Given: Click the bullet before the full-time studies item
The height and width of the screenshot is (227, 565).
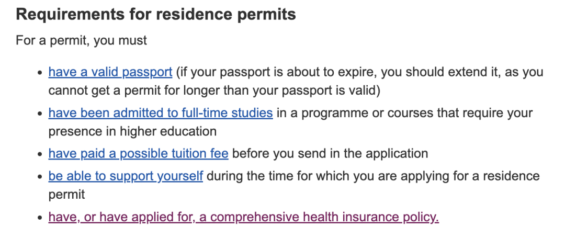Looking at the screenshot, I should (x=40, y=114).
